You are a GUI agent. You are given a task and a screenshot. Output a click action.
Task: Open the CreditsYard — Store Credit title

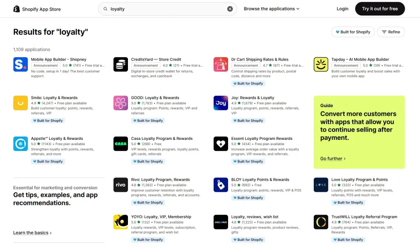(156, 59)
